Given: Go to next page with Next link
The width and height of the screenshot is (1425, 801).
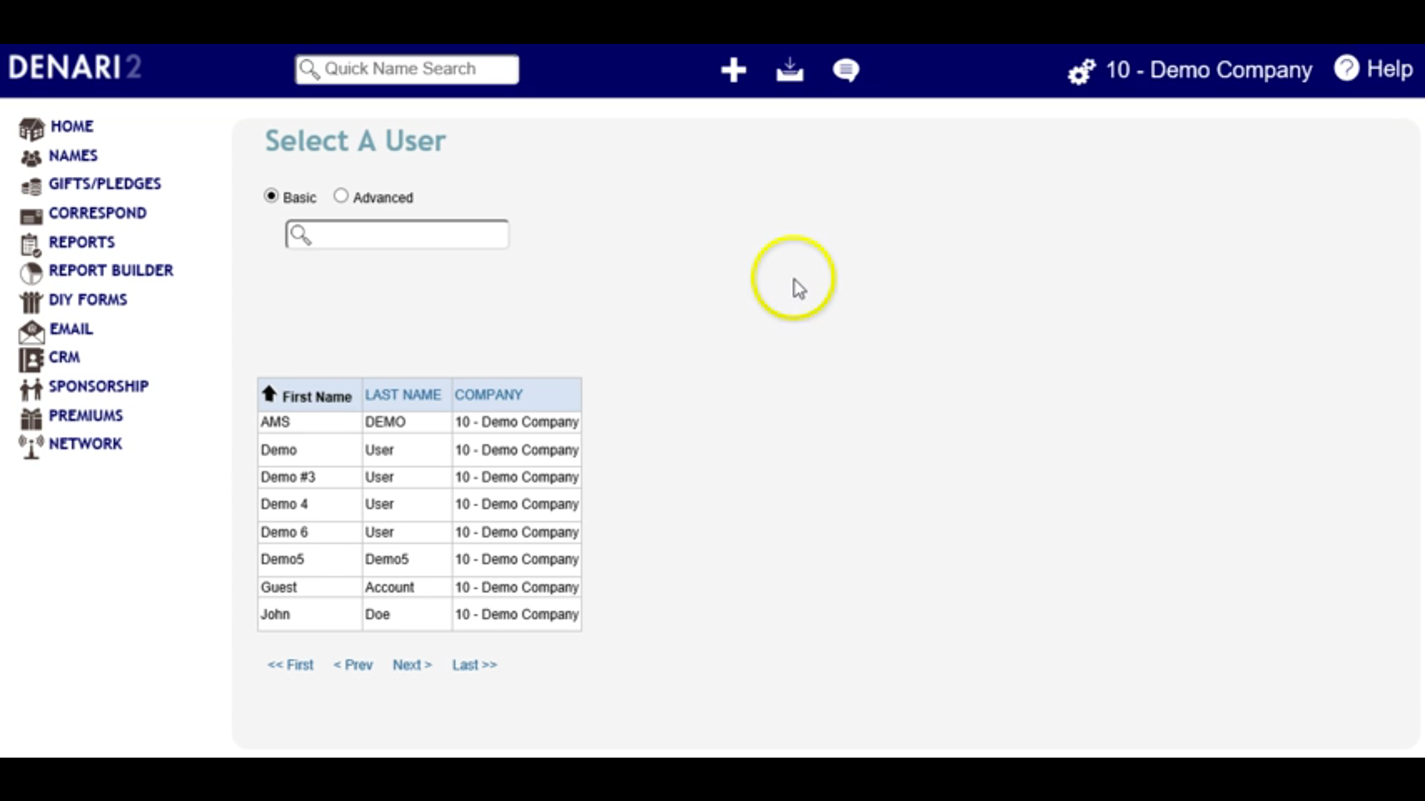Looking at the screenshot, I should pyautogui.click(x=412, y=665).
